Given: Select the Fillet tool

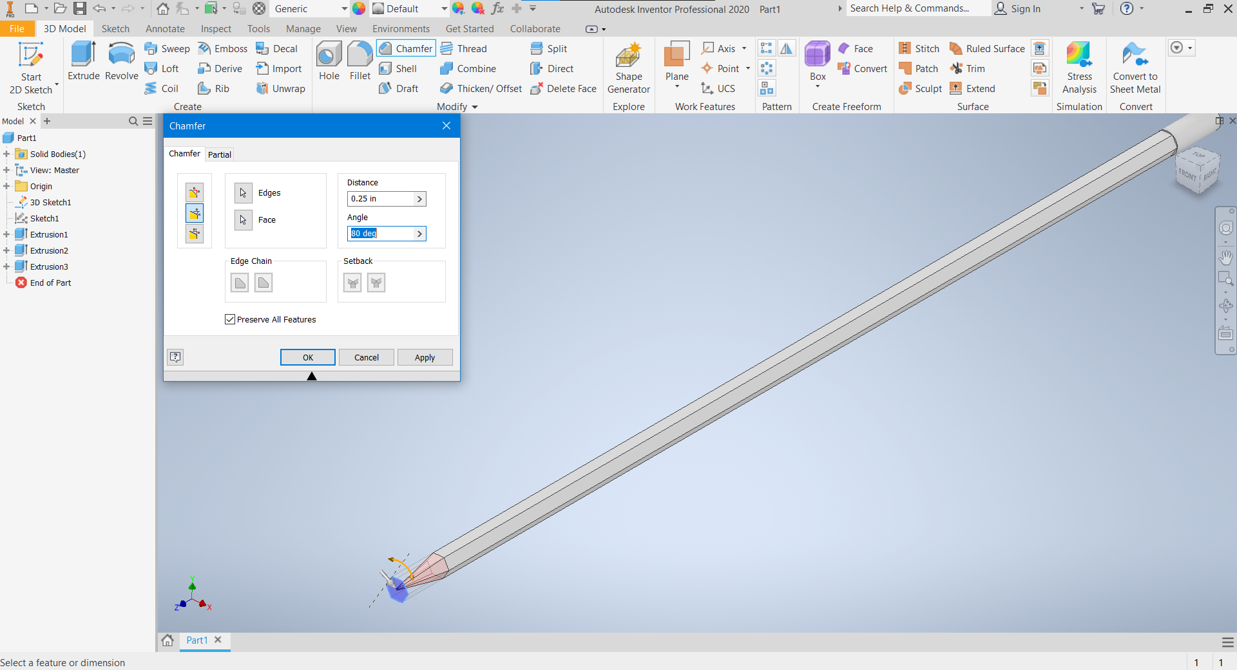Looking at the screenshot, I should point(360,61).
